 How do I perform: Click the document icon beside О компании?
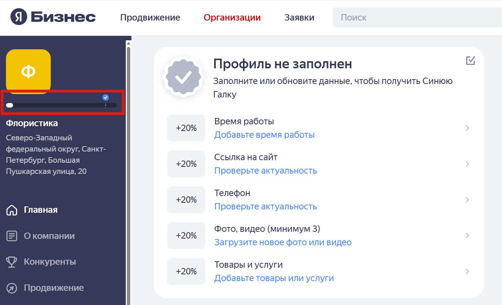tap(12, 236)
